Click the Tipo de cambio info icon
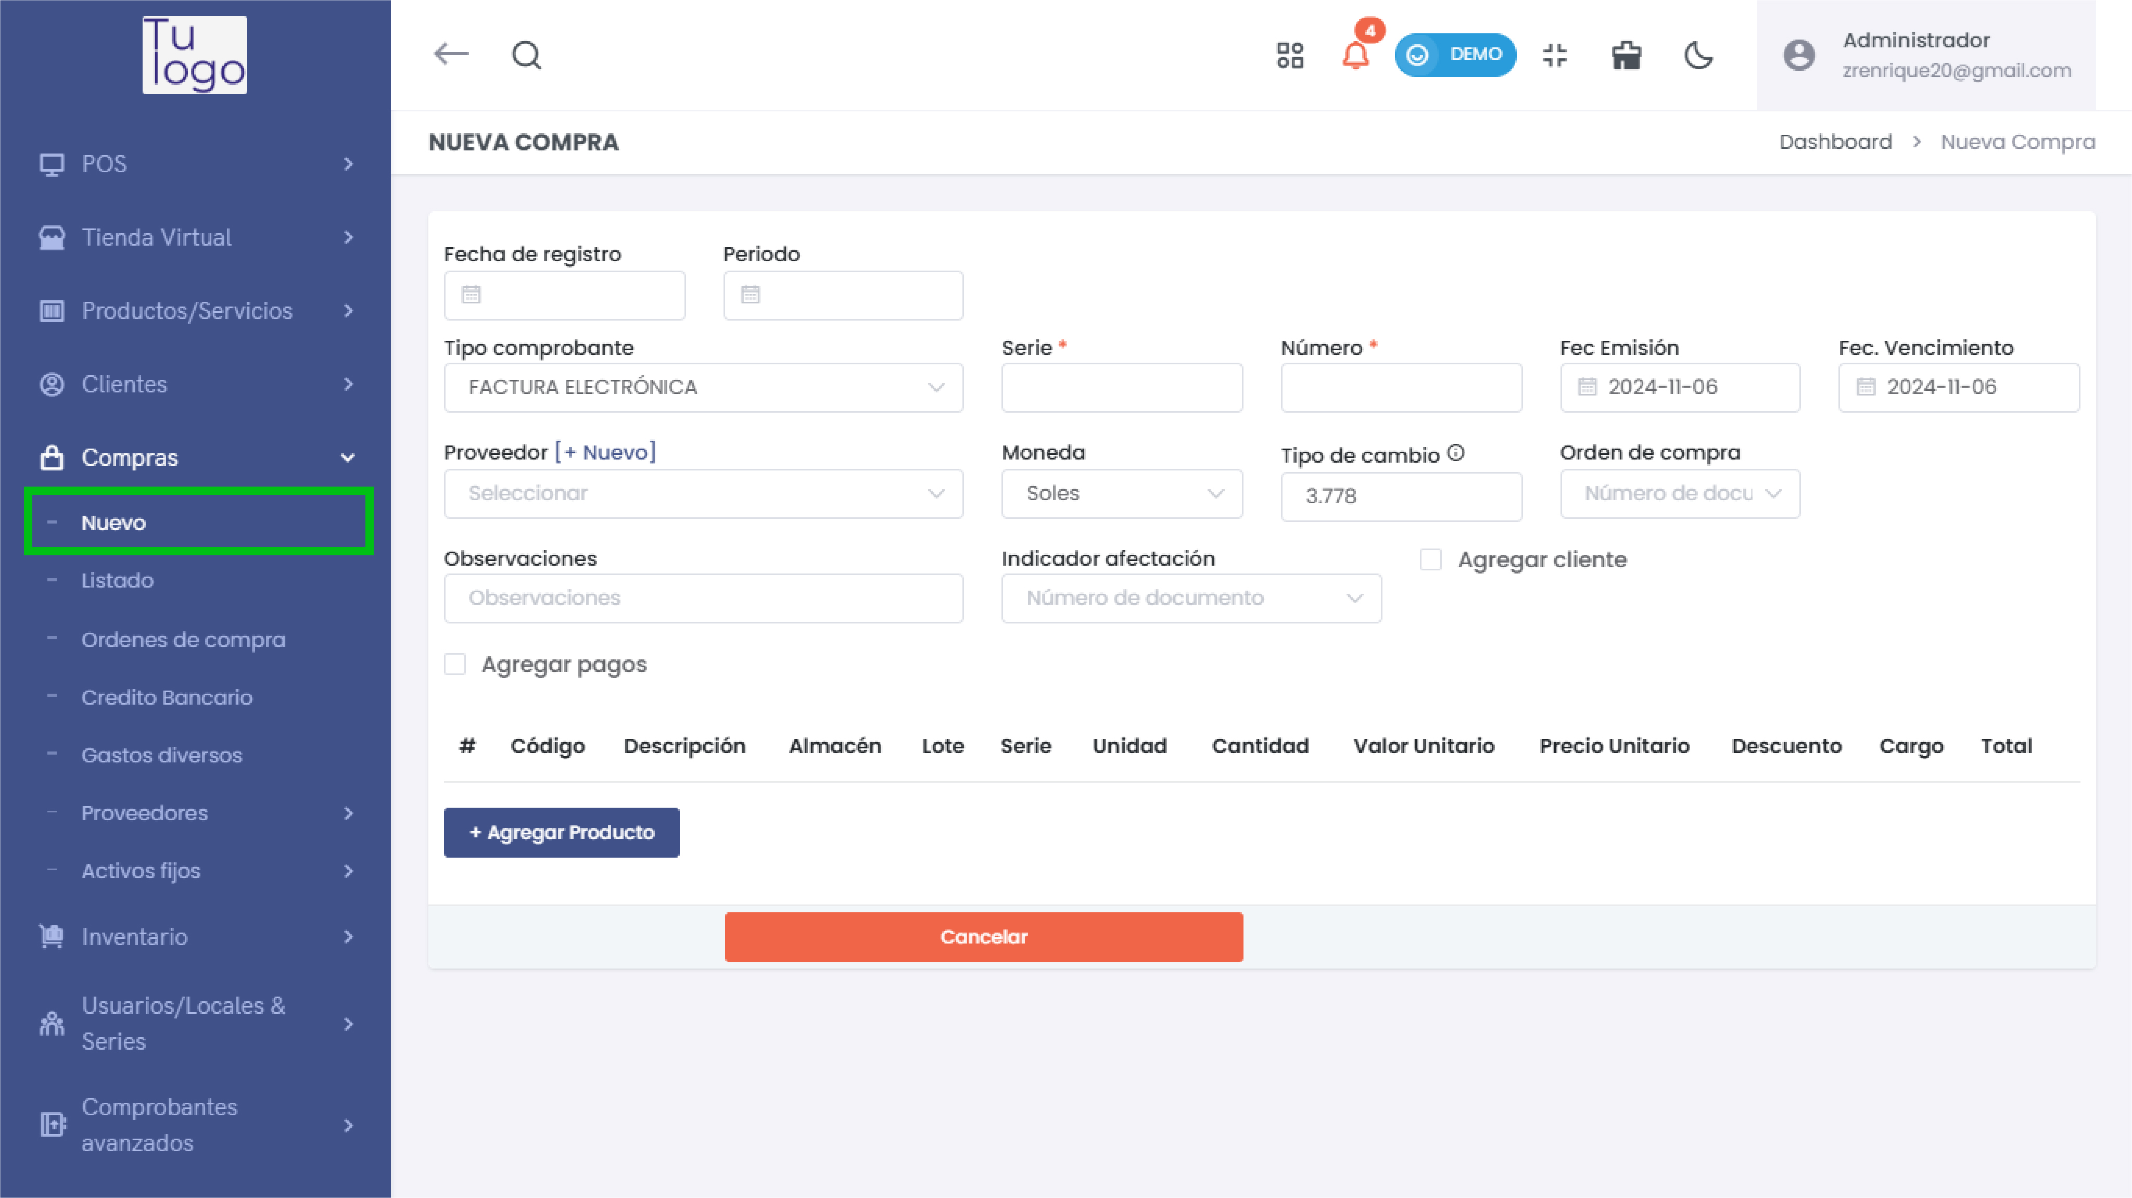The width and height of the screenshot is (2132, 1198). pos(1456,453)
